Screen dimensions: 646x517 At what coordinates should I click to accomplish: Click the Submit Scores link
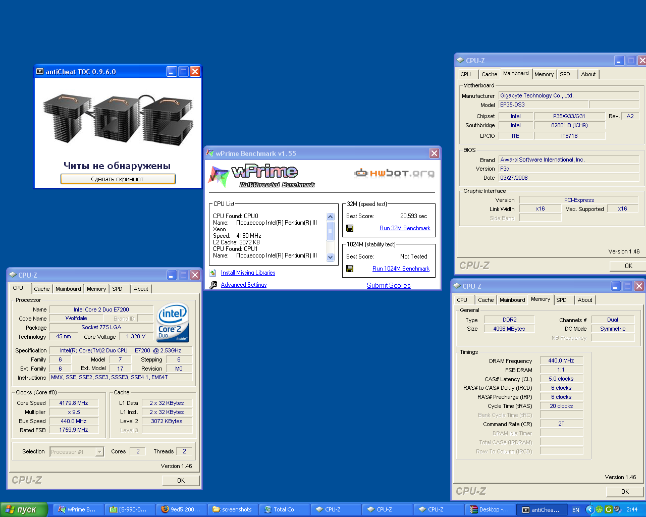[389, 285]
